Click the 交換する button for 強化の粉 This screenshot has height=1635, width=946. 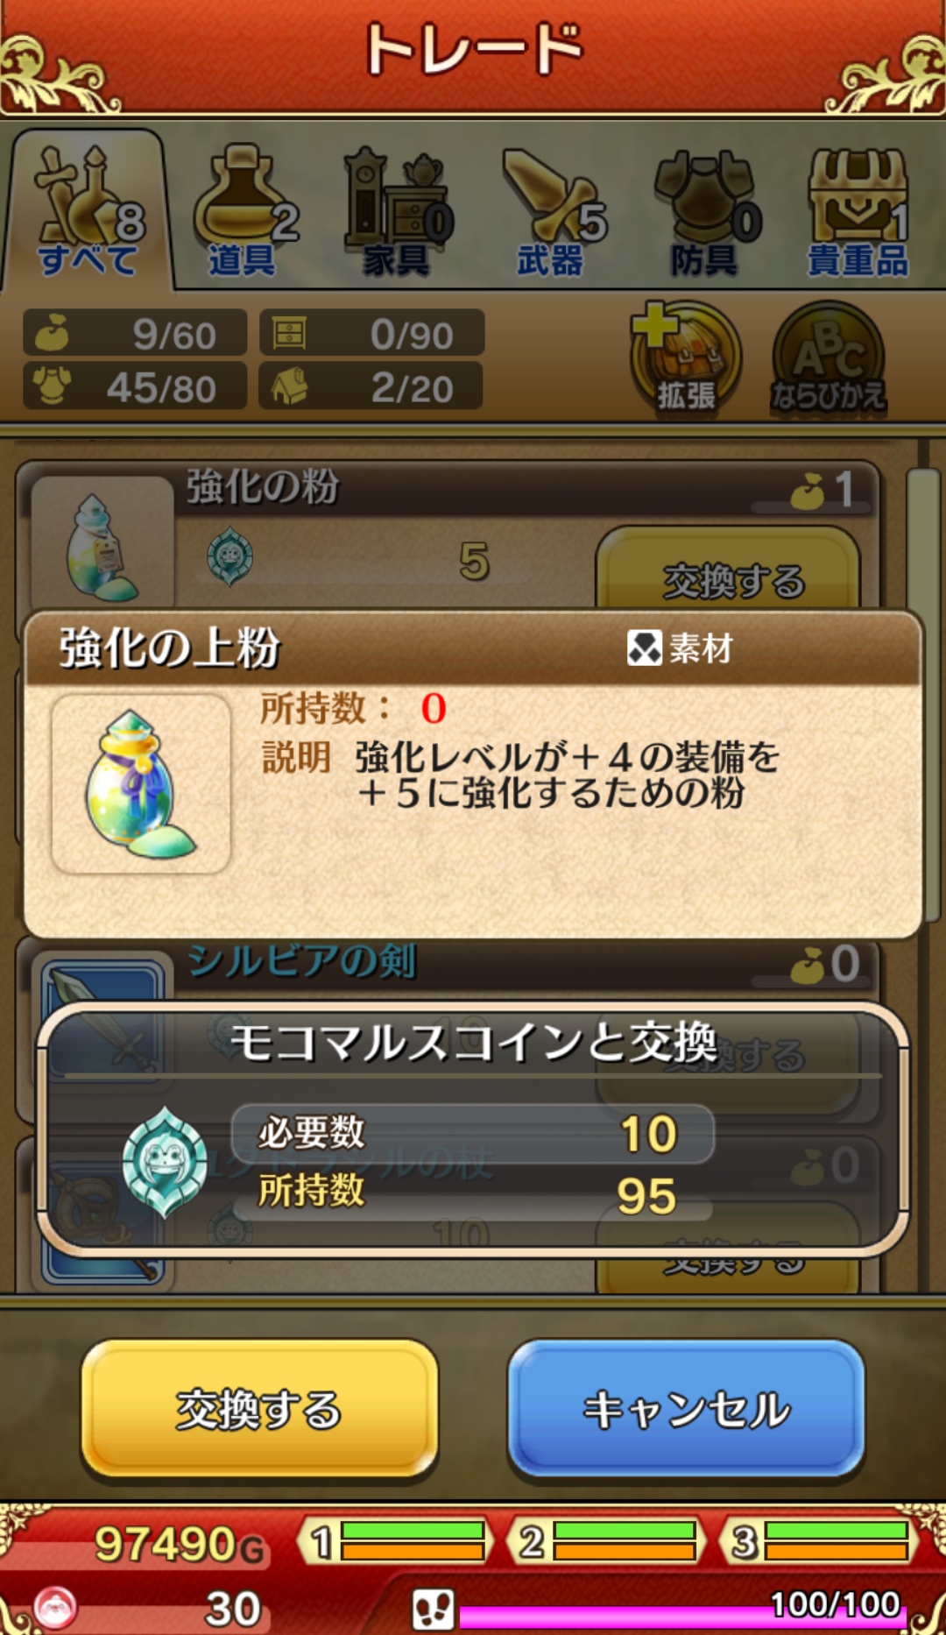728,570
